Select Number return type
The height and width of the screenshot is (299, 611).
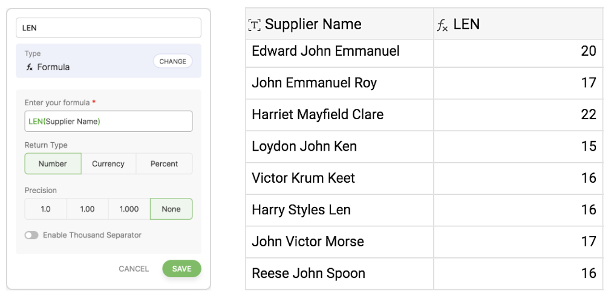53,164
